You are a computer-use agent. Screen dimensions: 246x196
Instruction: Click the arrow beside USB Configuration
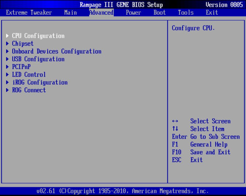click(7, 59)
